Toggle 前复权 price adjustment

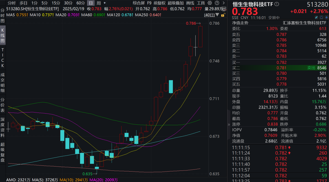[160, 3]
